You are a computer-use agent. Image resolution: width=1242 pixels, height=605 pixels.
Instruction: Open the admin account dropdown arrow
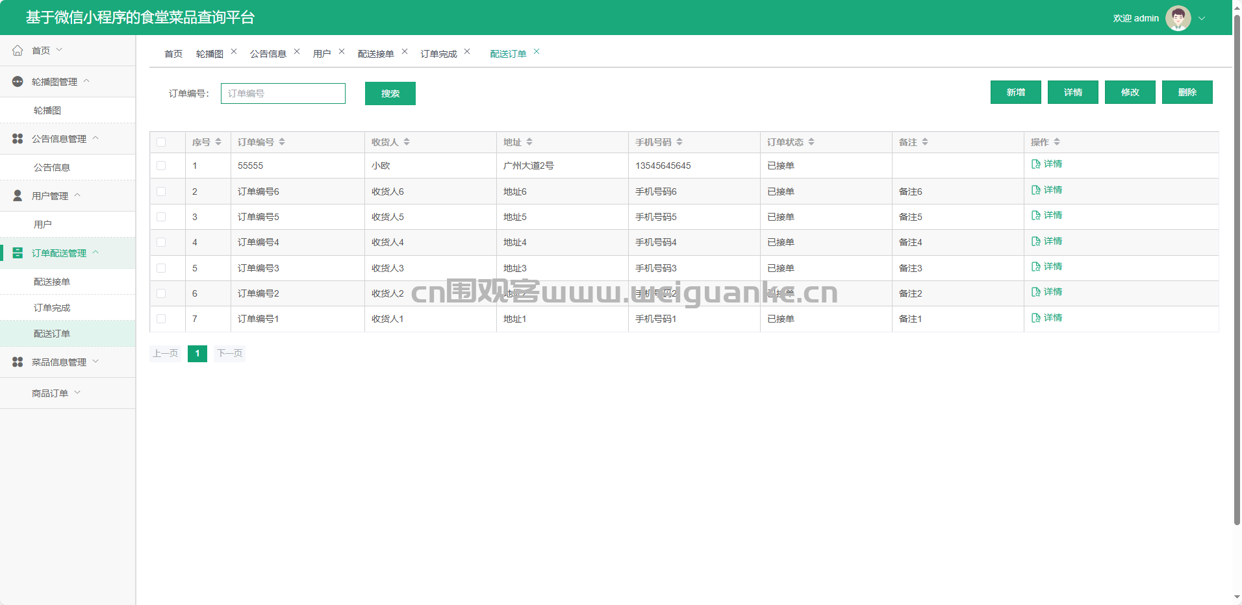point(1202,18)
